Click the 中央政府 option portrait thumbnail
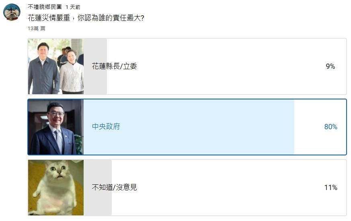 [56, 127]
